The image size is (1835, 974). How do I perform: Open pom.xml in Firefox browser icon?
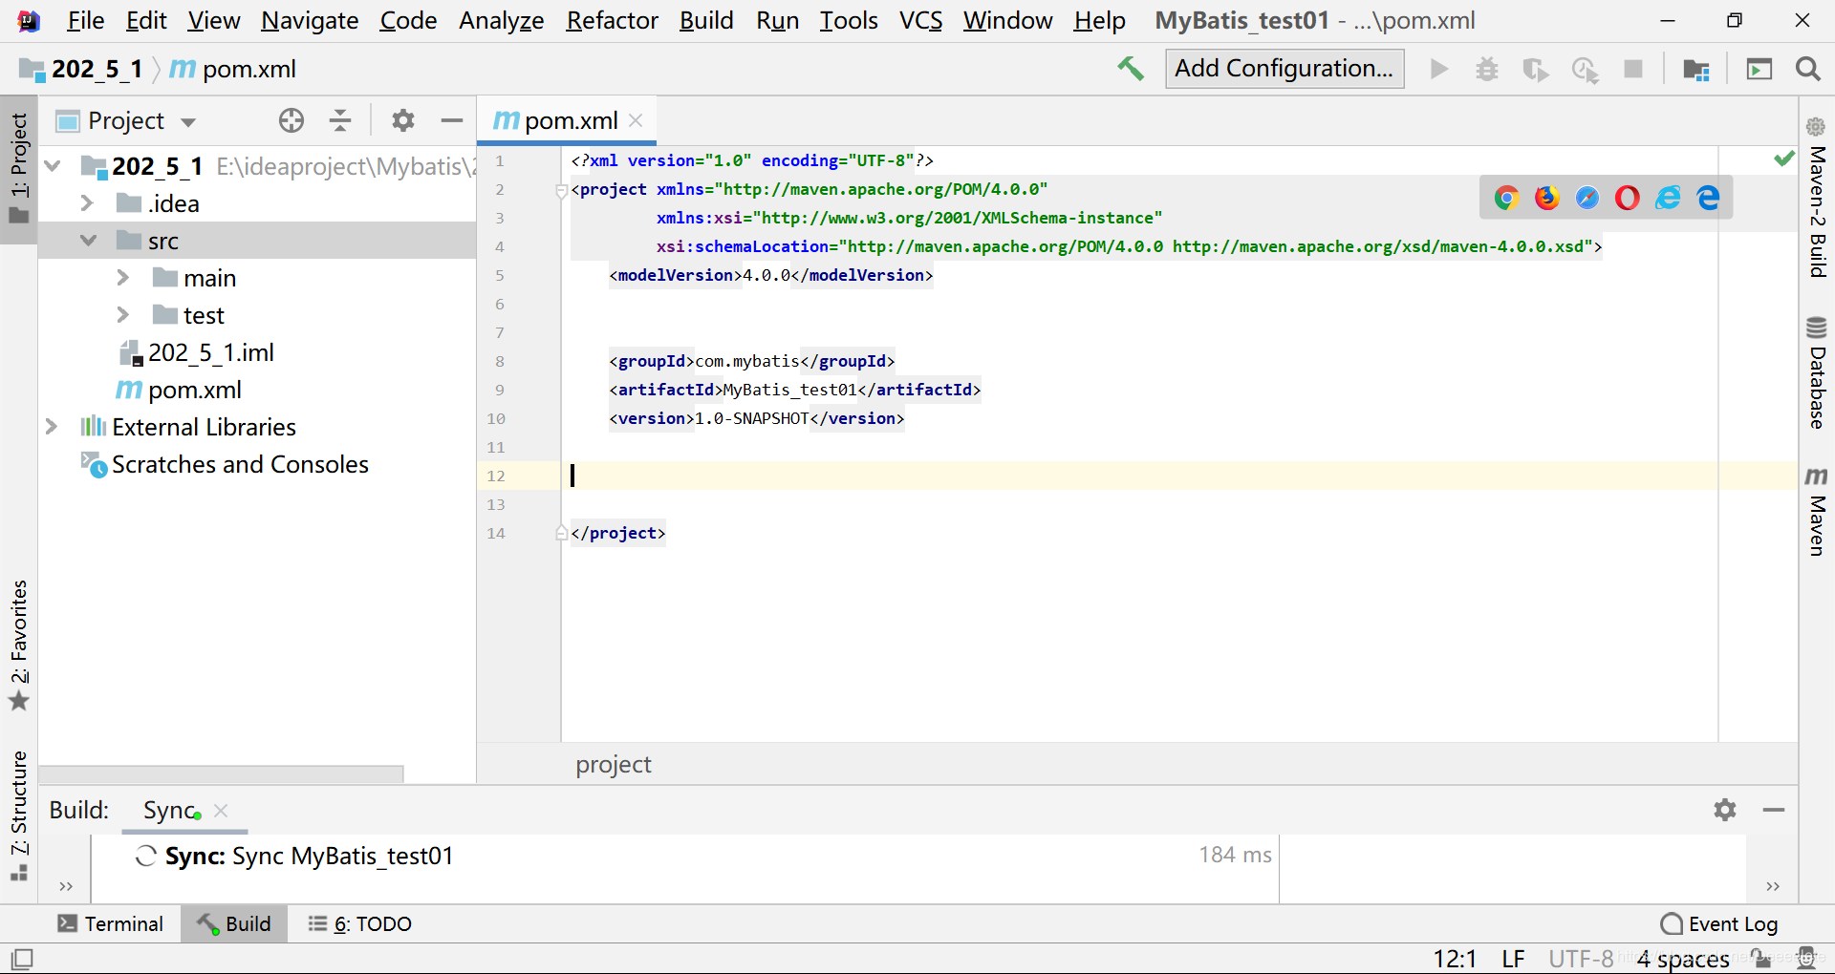click(x=1547, y=198)
